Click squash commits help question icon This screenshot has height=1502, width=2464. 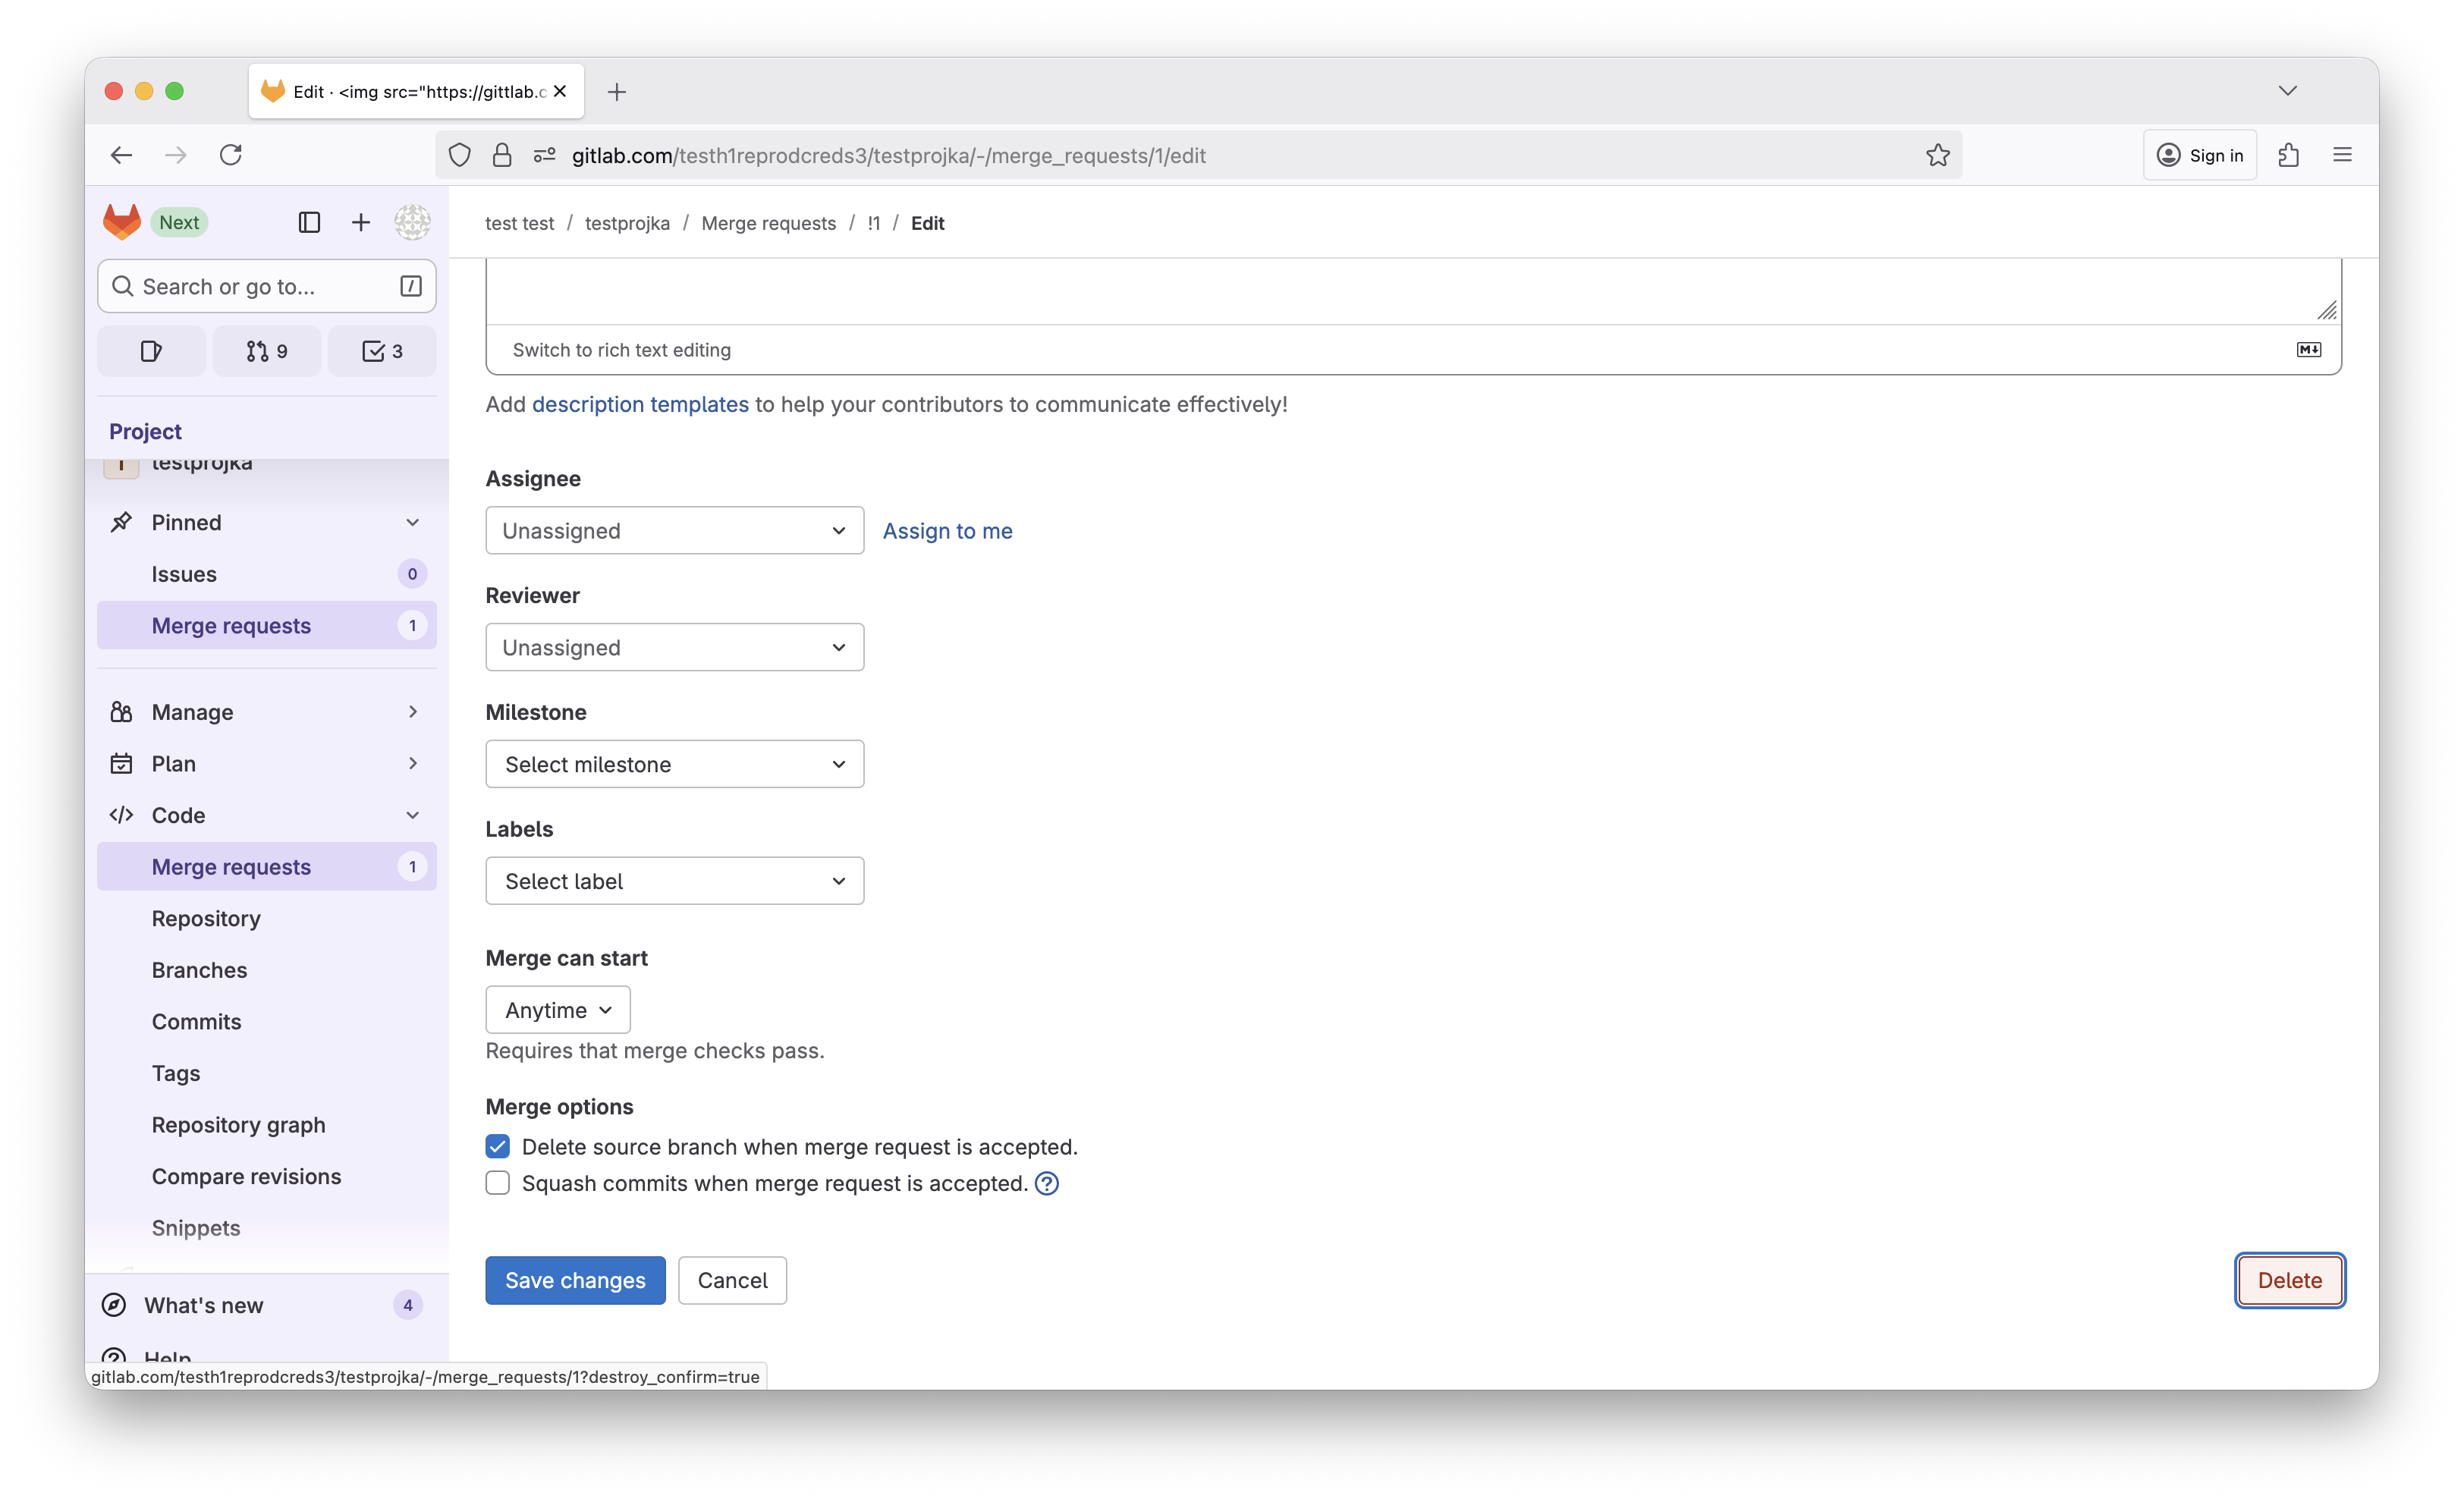[1046, 1184]
